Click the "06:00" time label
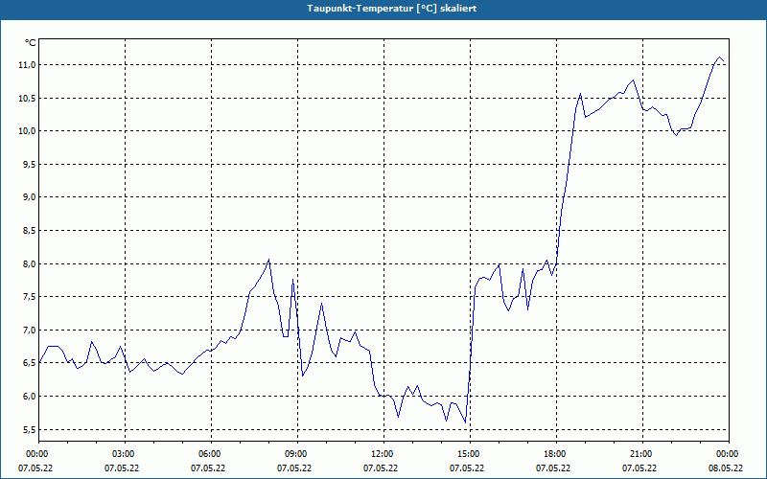 pyautogui.click(x=211, y=454)
